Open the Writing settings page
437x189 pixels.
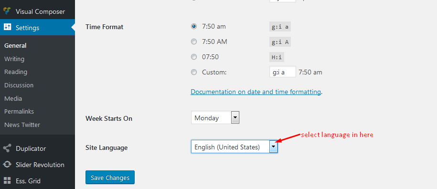pos(14,59)
